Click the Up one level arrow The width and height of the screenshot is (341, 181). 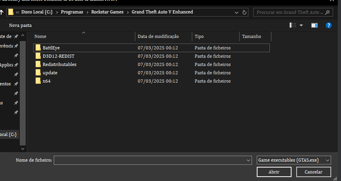click(x=1, y=12)
